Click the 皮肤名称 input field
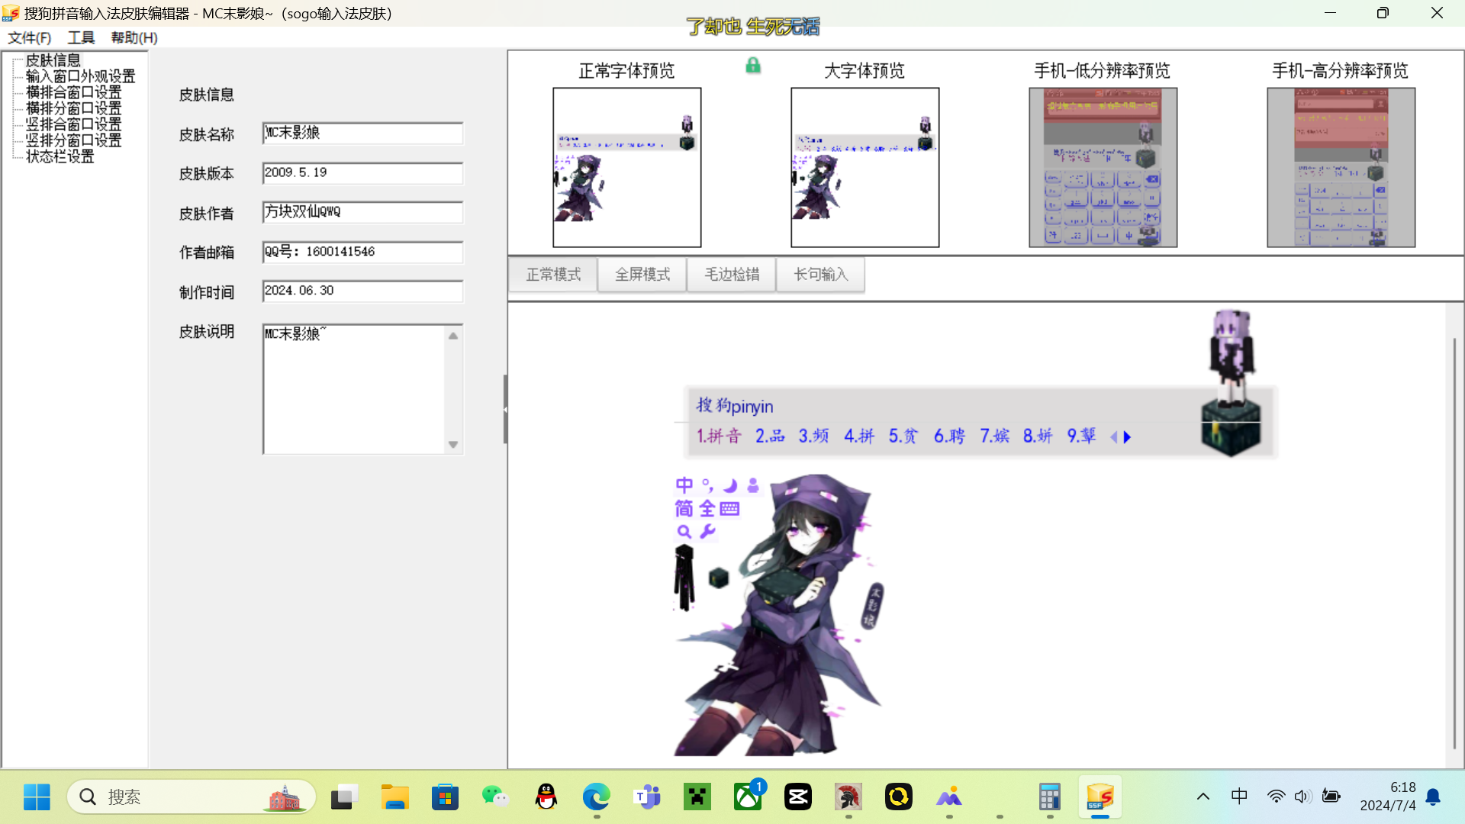Image resolution: width=1465 pixels, height=824 pixels. pyautogui.click(x=362, y=133)
